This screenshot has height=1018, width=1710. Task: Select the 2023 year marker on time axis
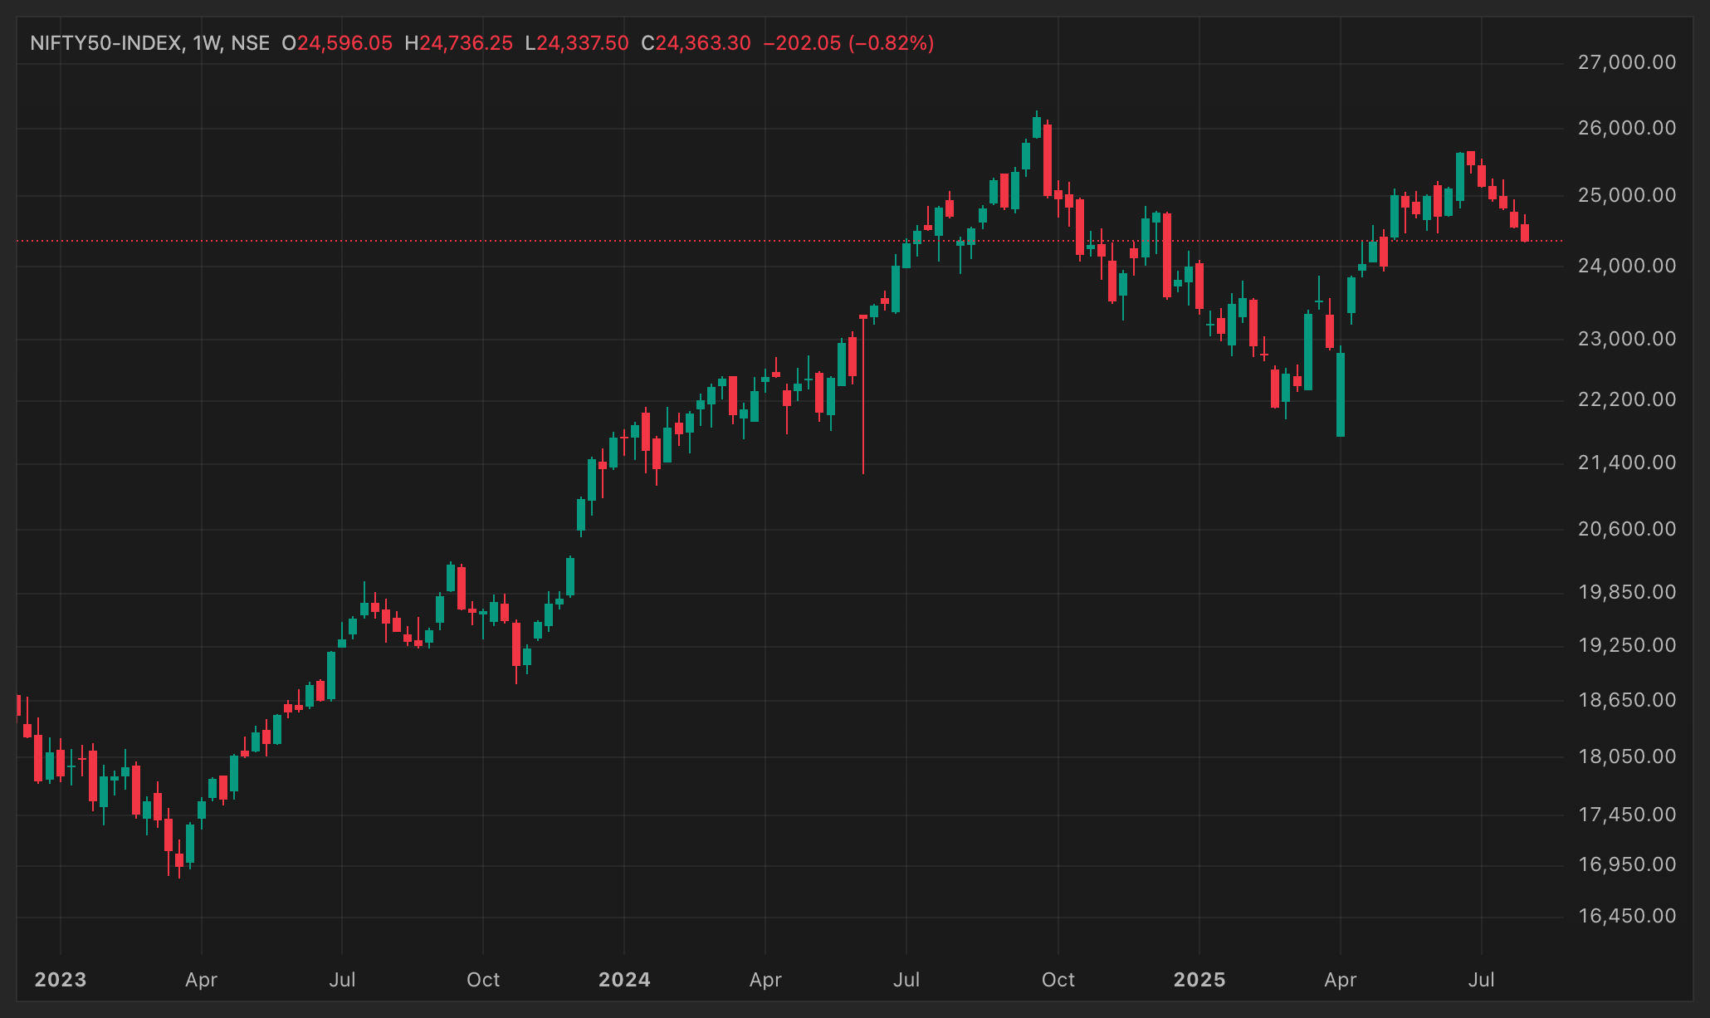61,980
